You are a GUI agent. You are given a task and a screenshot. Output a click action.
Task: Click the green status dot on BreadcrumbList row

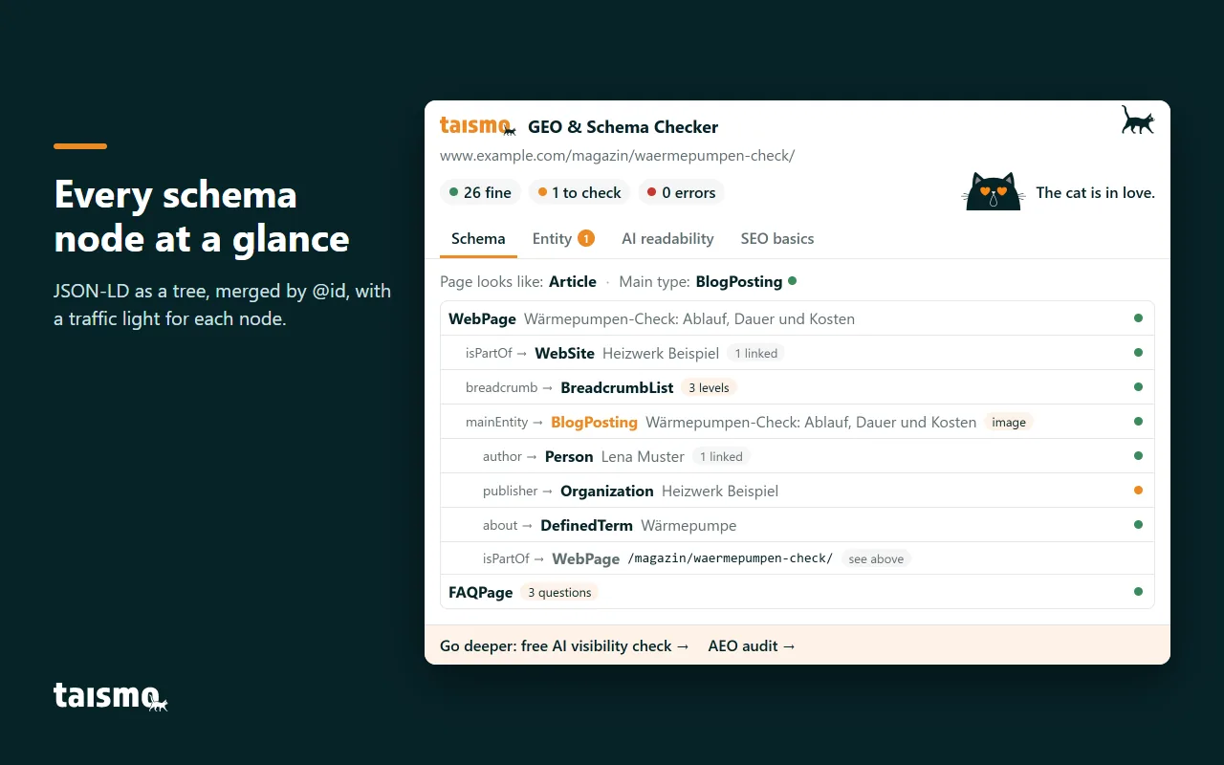(x=1138, y=387)
